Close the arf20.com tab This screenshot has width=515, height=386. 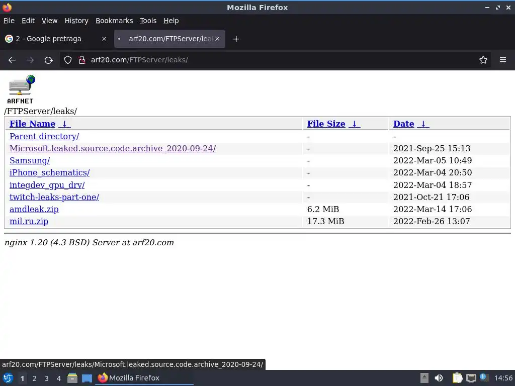[x=217, y=39]
